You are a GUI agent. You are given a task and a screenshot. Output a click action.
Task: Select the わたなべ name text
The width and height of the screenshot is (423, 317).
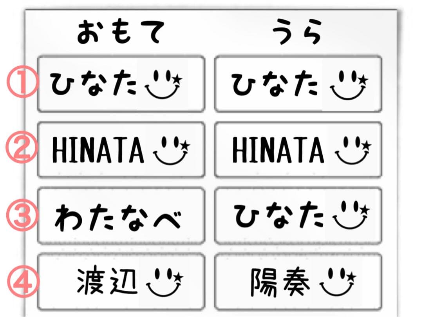118,219
